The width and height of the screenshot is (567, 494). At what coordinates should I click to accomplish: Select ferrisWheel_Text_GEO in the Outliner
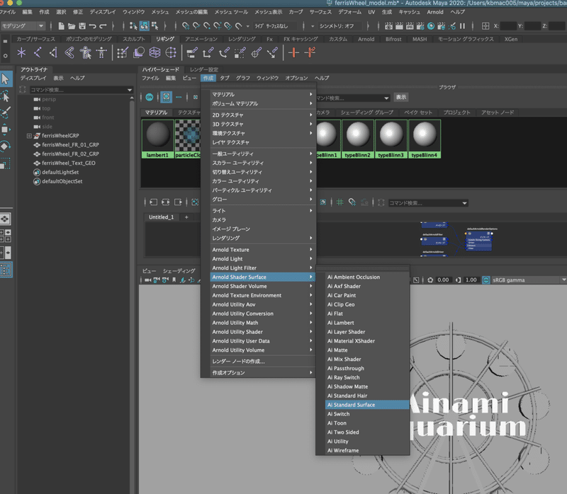[x=68, y=163]
